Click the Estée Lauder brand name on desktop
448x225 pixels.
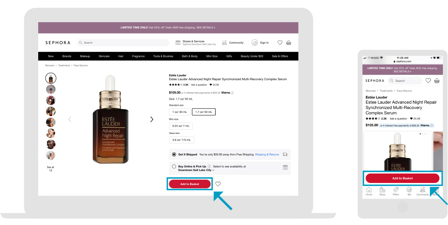coord(178,76)
